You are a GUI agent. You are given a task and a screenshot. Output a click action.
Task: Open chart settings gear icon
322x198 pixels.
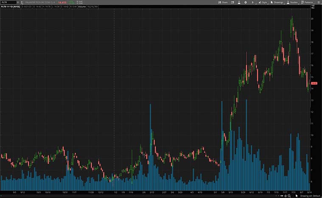[245, 3]
